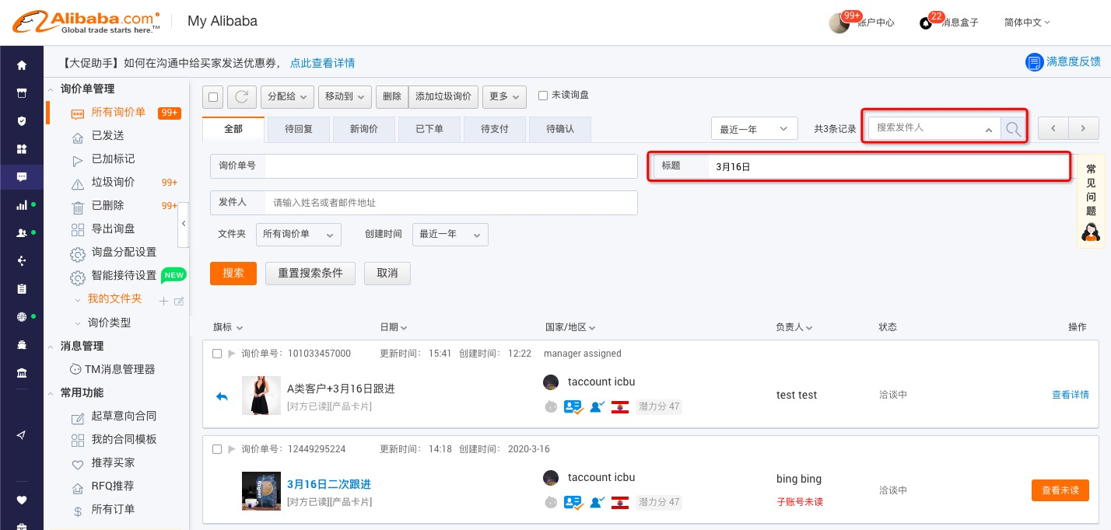Switch to the 新询价 tab
This screenshot has height=530, width=1111.
pyautogui.click(x=364, y=129)
